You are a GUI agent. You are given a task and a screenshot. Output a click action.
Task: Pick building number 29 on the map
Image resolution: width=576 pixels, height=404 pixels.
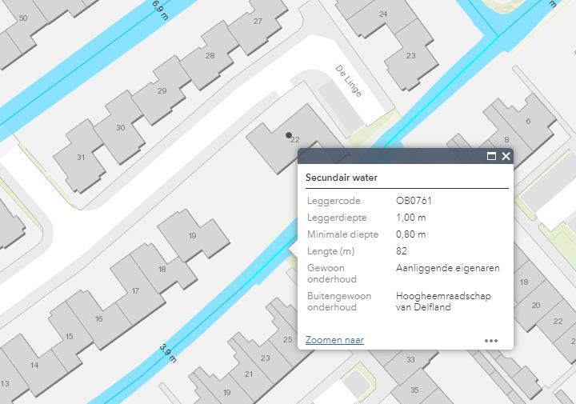162,91
